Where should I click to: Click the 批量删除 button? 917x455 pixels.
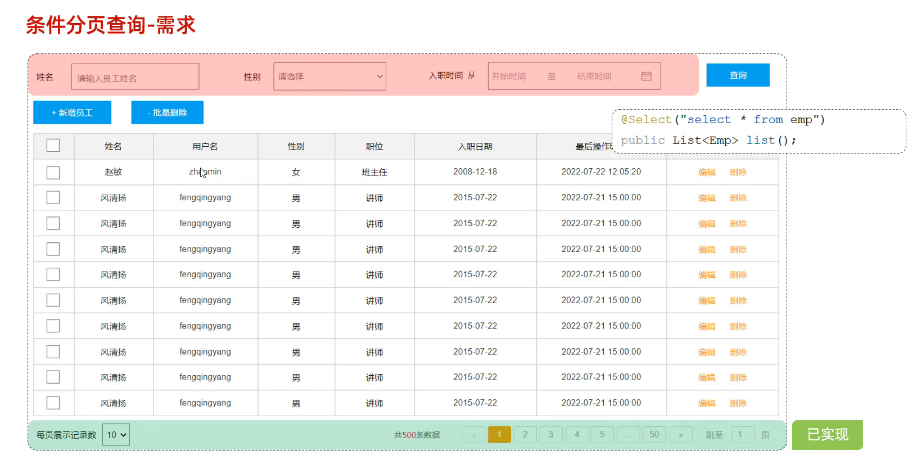pos(167,112)
